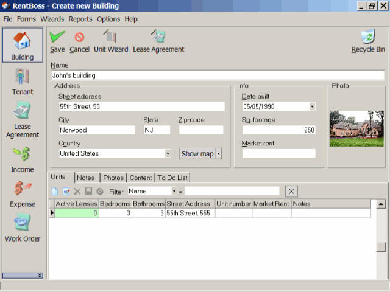This screenshot has height=292, width=390.
Task: Open the Forms menu
Action: pos(26,19)
